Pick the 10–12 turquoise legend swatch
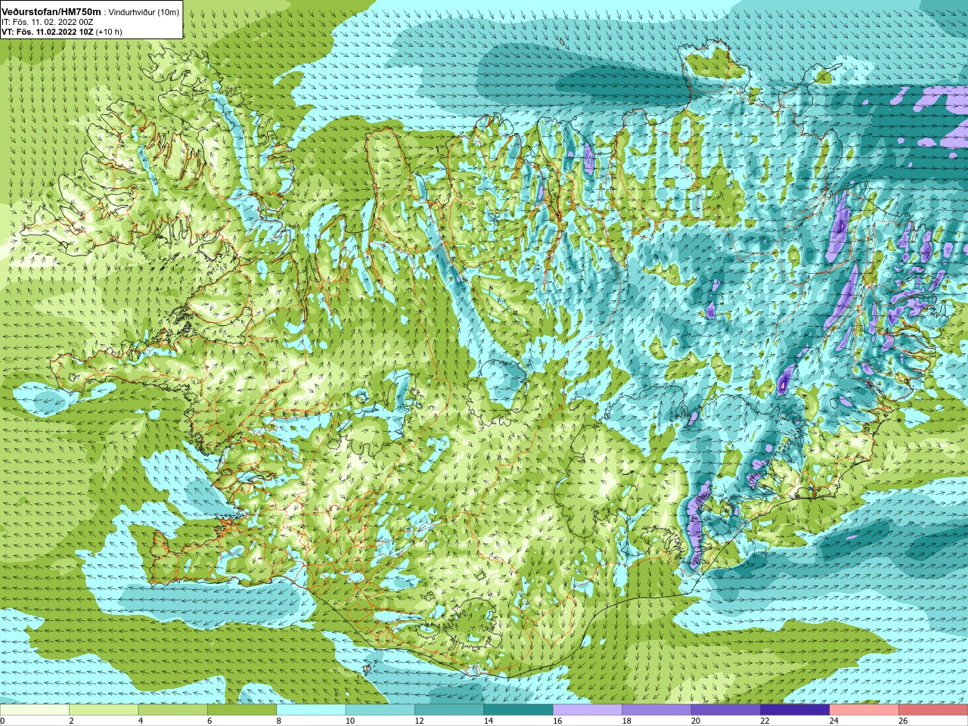This screenshot has width=968, height=726. click(380, 710)
